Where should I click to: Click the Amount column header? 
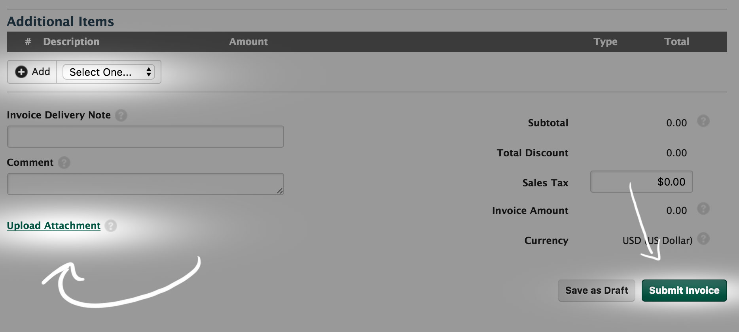coord(248,42)
